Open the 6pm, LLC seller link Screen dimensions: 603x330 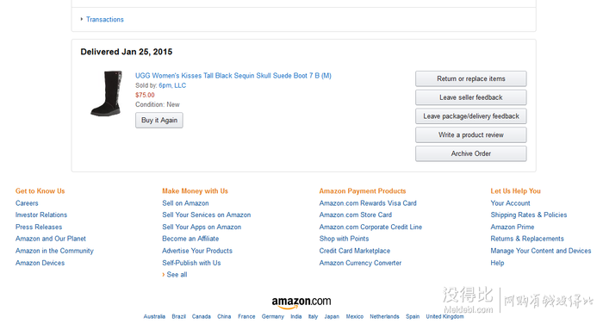pos(172,85)
